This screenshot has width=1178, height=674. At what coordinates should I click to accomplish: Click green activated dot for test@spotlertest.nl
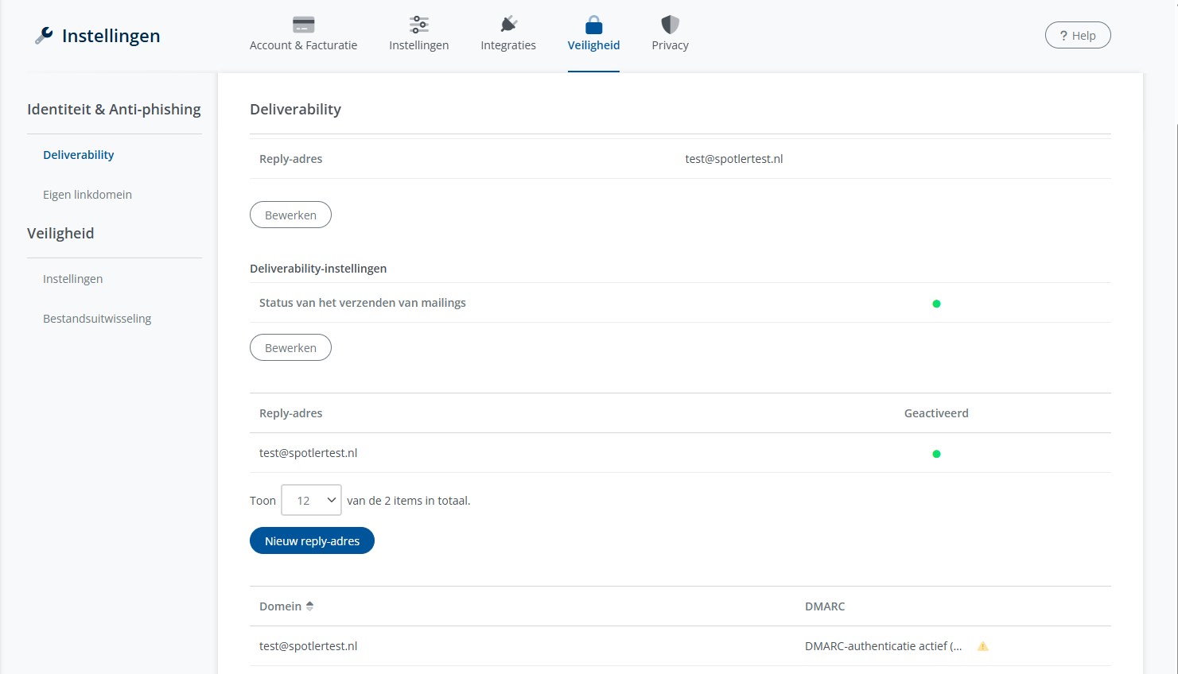click(936, 454)
